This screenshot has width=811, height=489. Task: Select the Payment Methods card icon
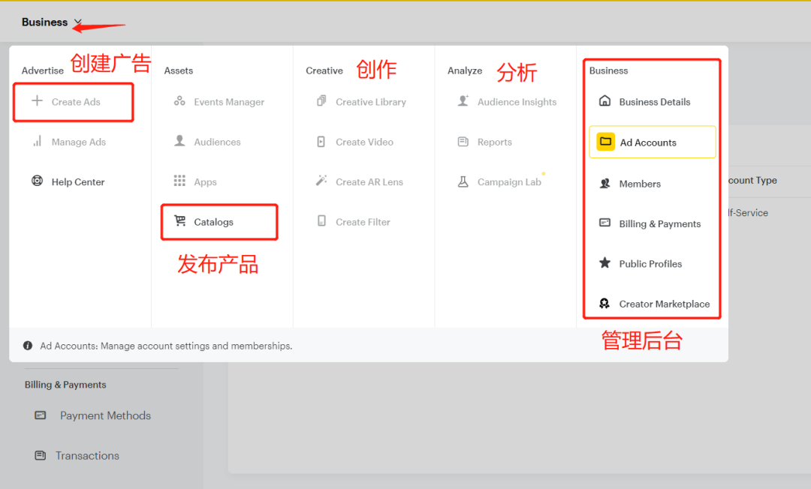40,415
